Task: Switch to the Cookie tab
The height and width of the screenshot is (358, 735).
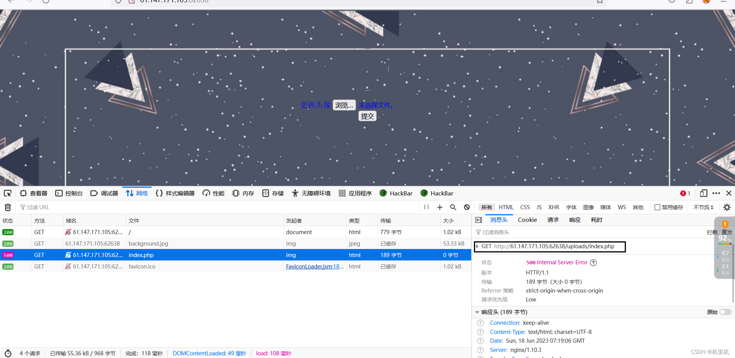Action: pos(527,220)
